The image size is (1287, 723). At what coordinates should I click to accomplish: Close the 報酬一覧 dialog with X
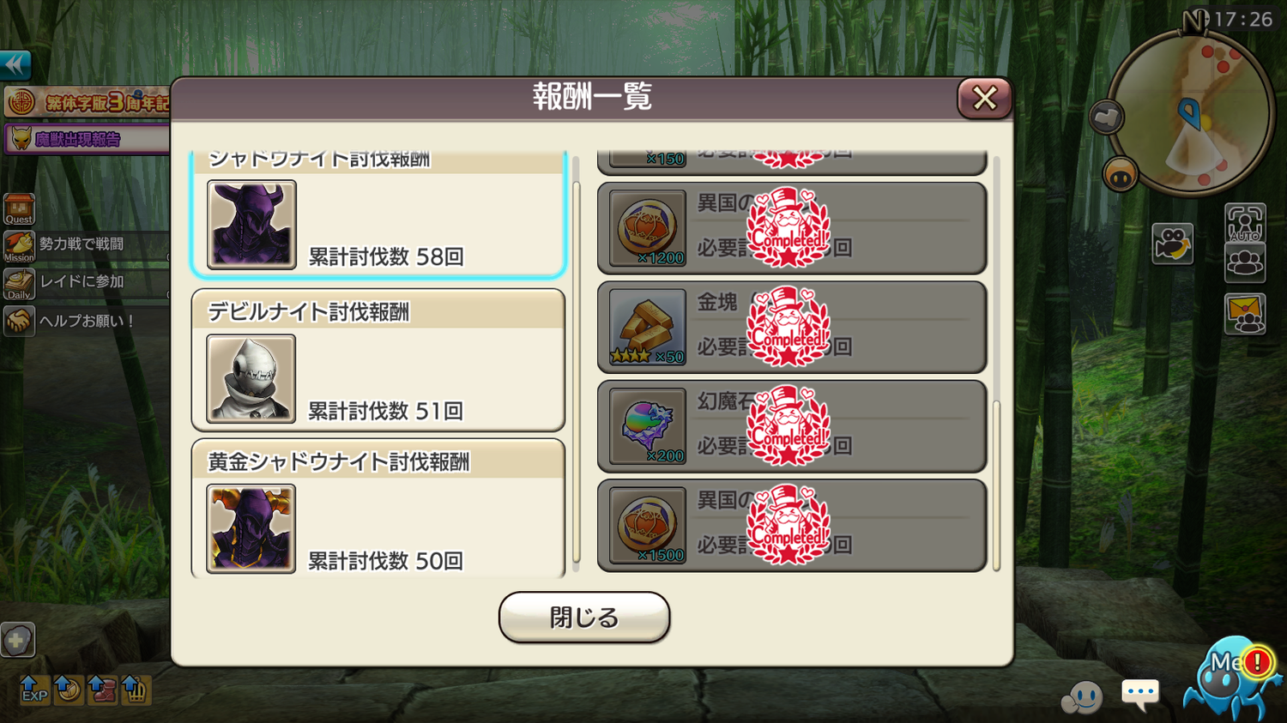click(984, 98)
